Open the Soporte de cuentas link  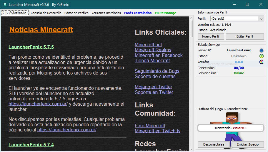[155, 76]
